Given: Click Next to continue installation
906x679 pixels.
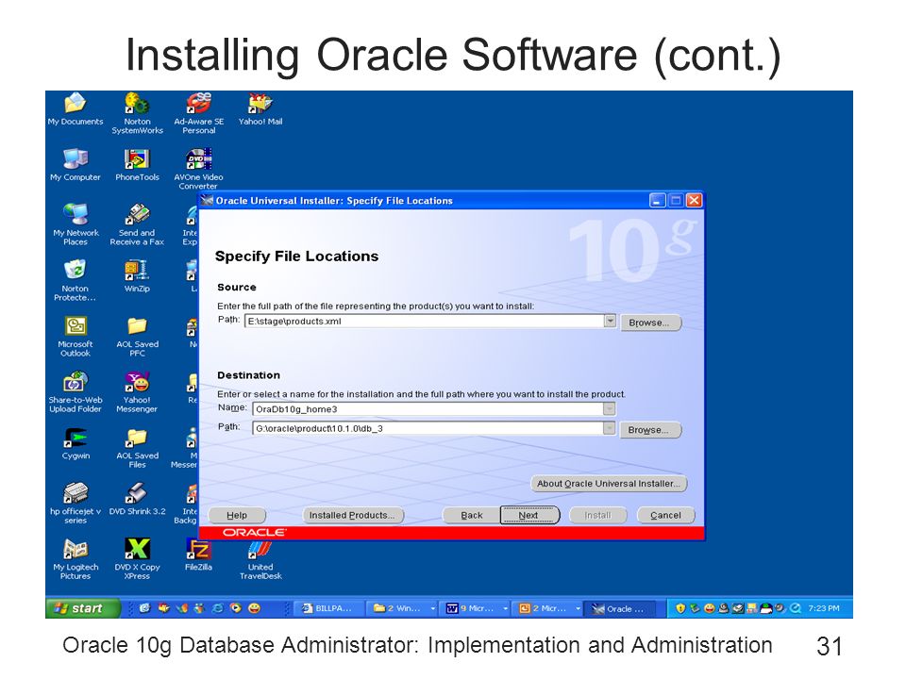Looking at the screenshot, I should [529, 515].
